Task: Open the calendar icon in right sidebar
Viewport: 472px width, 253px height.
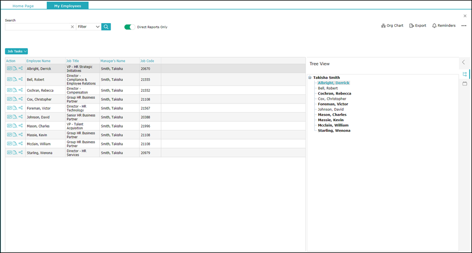Action: tap(465, 83)
